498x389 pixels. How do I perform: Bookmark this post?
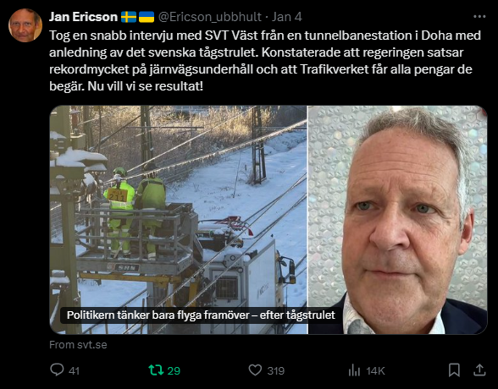tap(454, 370)
